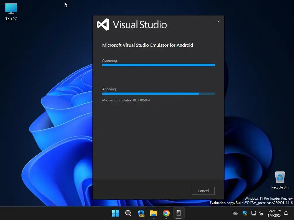Viewport: 294px width, 220px height.
Task: Open the notifications bell icon
Action: click(286, 213)
